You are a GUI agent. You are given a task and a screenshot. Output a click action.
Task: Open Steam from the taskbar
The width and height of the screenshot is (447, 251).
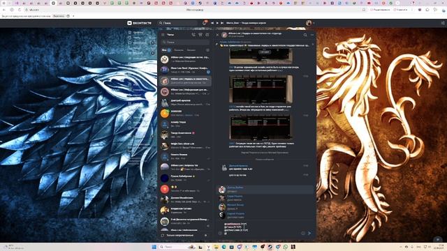[270, 247]
